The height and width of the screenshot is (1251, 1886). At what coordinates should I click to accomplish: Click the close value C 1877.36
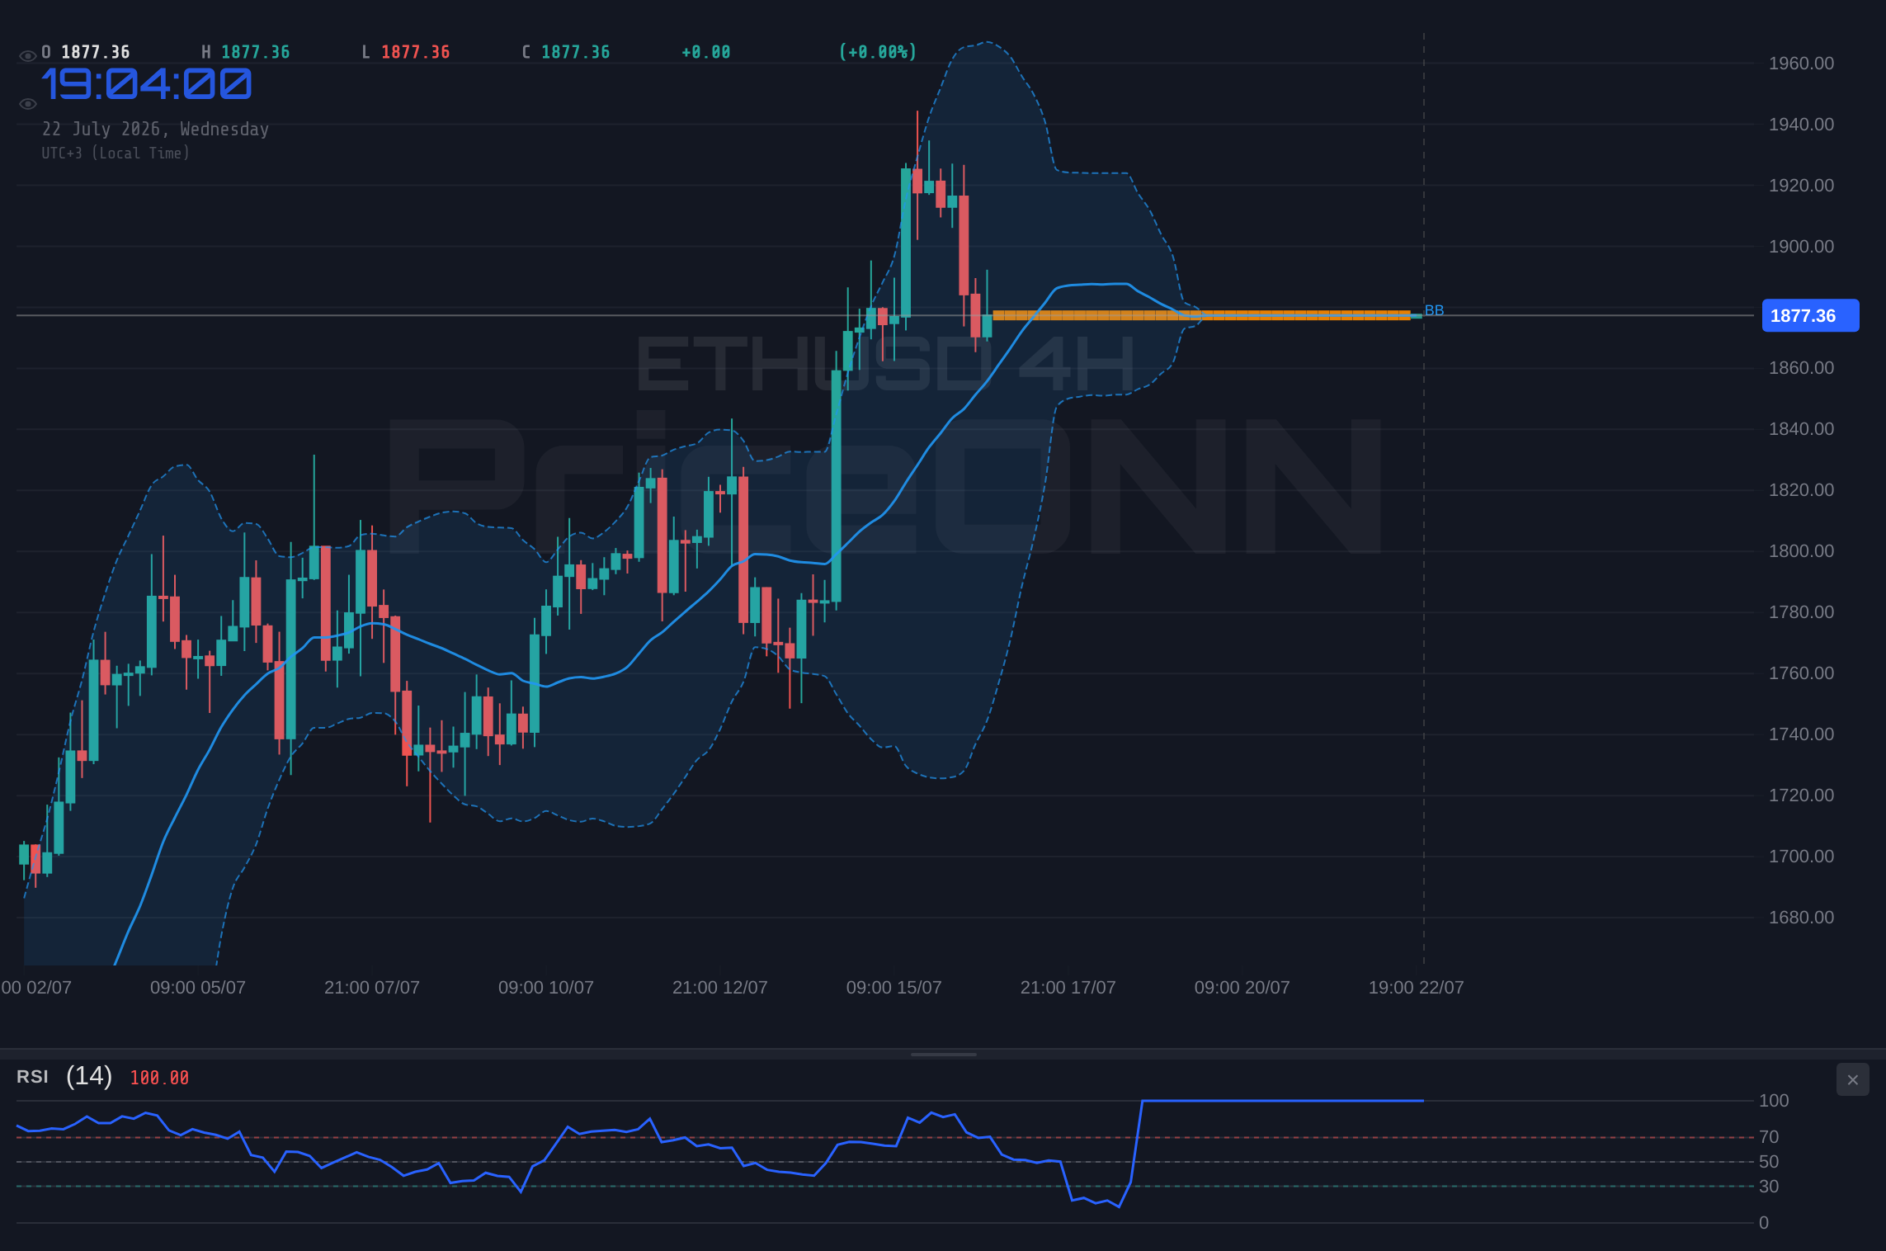(x=566, y=52)
